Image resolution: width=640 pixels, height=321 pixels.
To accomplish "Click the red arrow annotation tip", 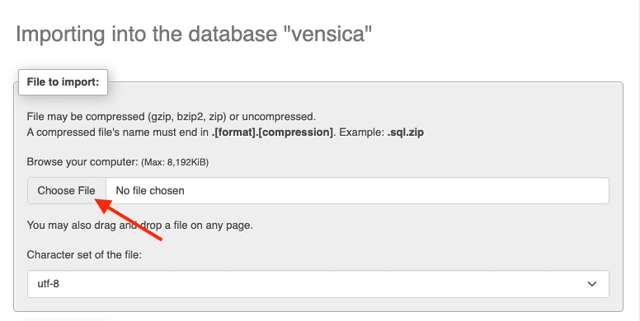I will point(96,200).
